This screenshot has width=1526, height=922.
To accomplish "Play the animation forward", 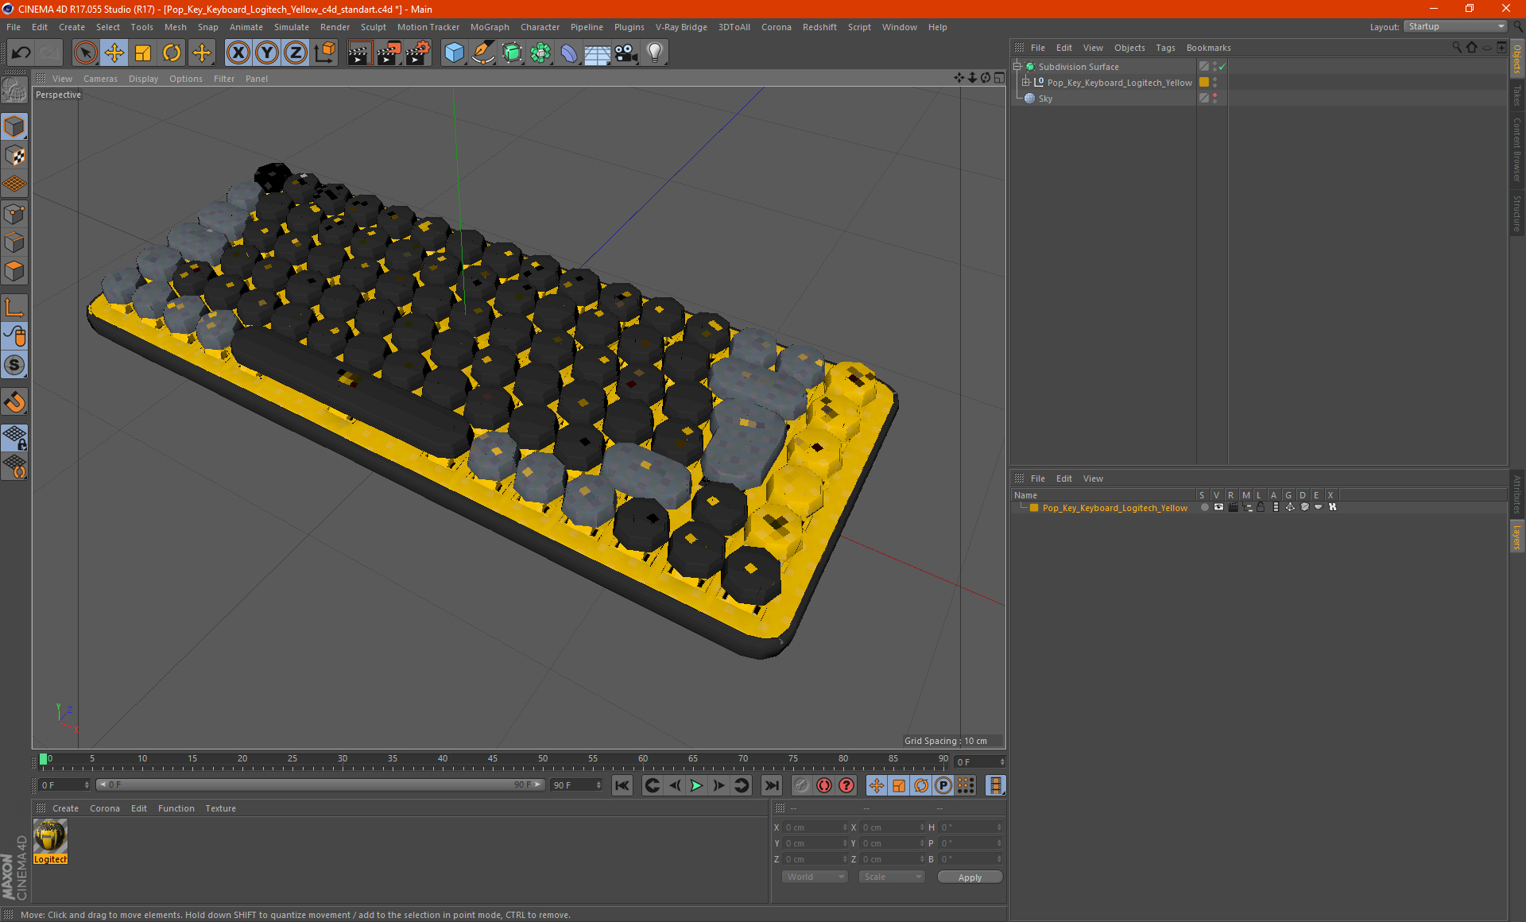I will [696, 785].
